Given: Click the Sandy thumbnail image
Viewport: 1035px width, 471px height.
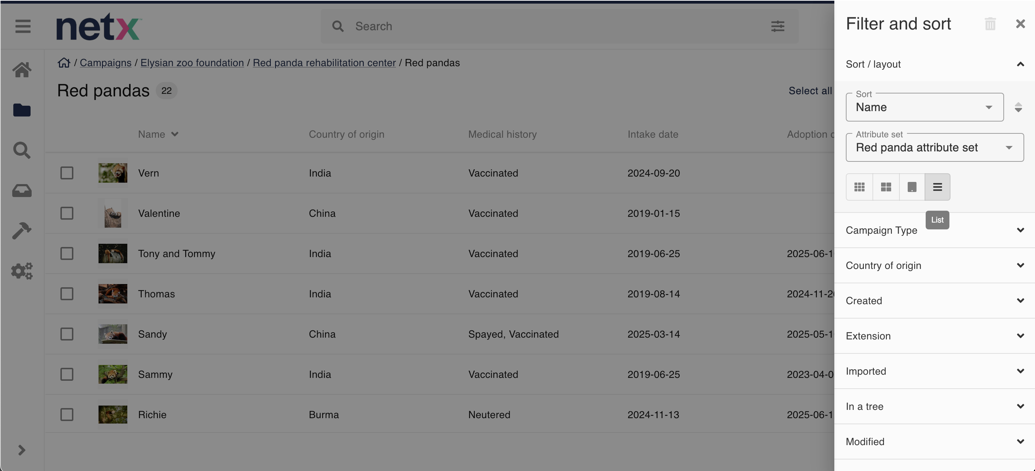Looking at the screenshot, I should point(113,334).
